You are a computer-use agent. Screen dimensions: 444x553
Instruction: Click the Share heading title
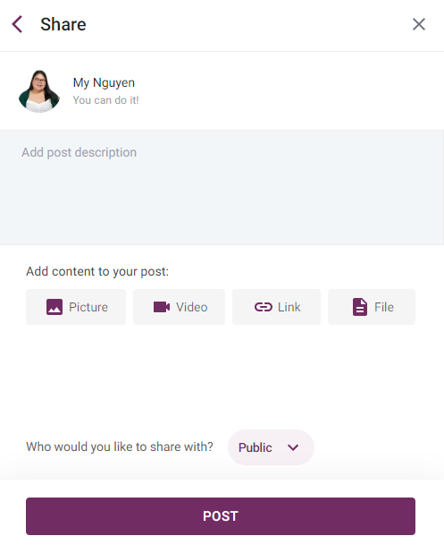click(63, 24)
